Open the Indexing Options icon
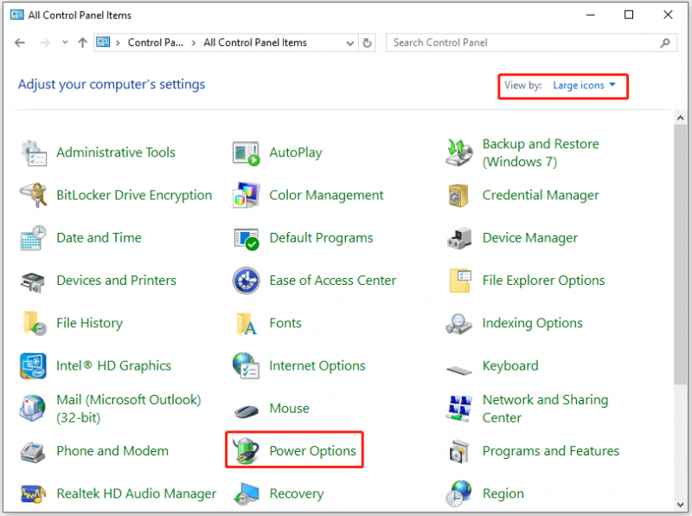Viewport: 692px width, 516px height. pos(459,324)
